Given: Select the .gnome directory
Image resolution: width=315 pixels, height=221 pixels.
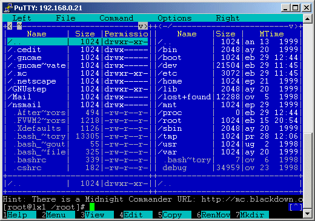Looking at the screenshot, I should [78, 58].
